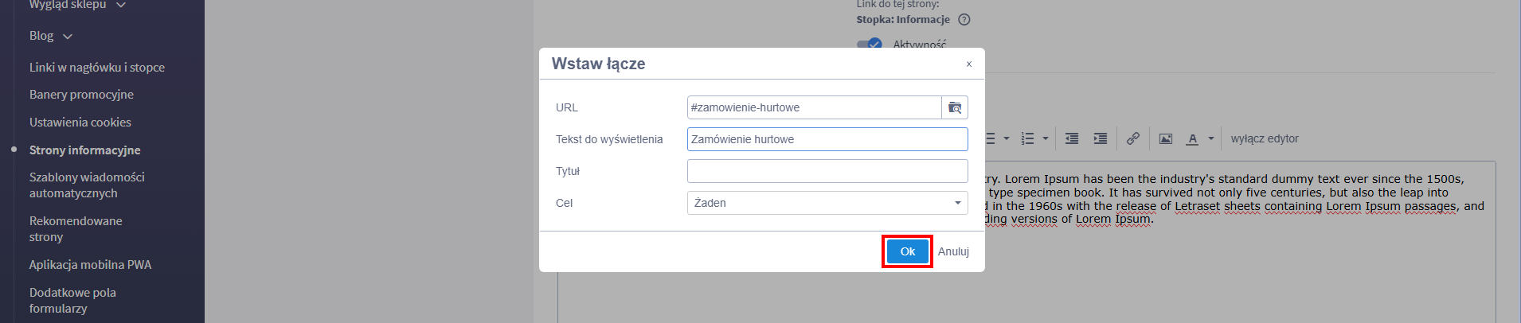The width and height of the screenshot is (1521, 323).
Task: Click into the Tytuł input field
Action: click(827, 171)
